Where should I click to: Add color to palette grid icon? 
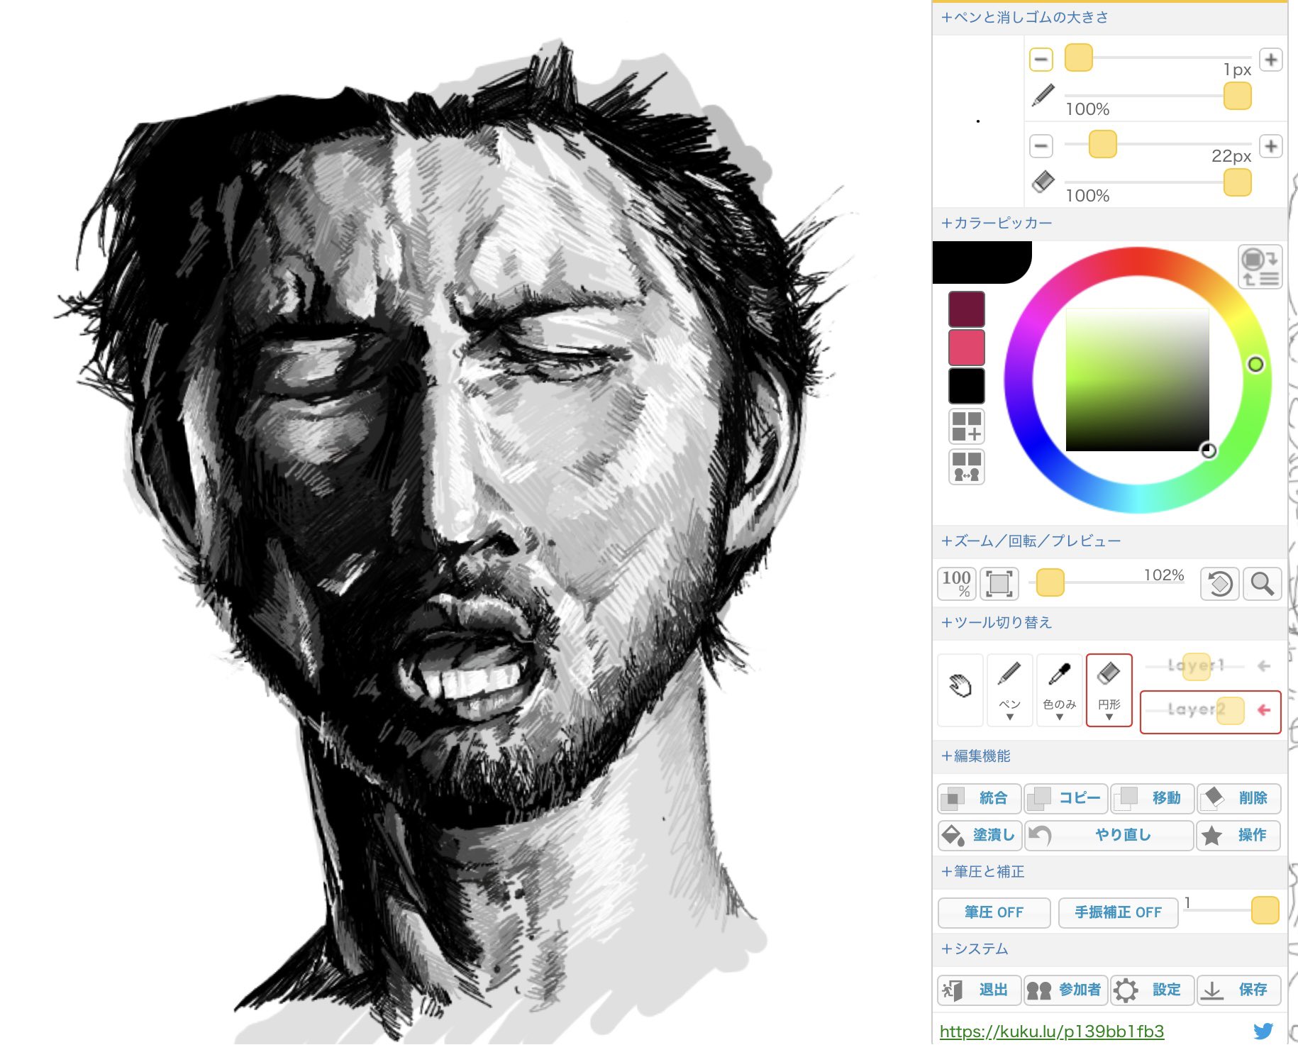tap(966, 426)
